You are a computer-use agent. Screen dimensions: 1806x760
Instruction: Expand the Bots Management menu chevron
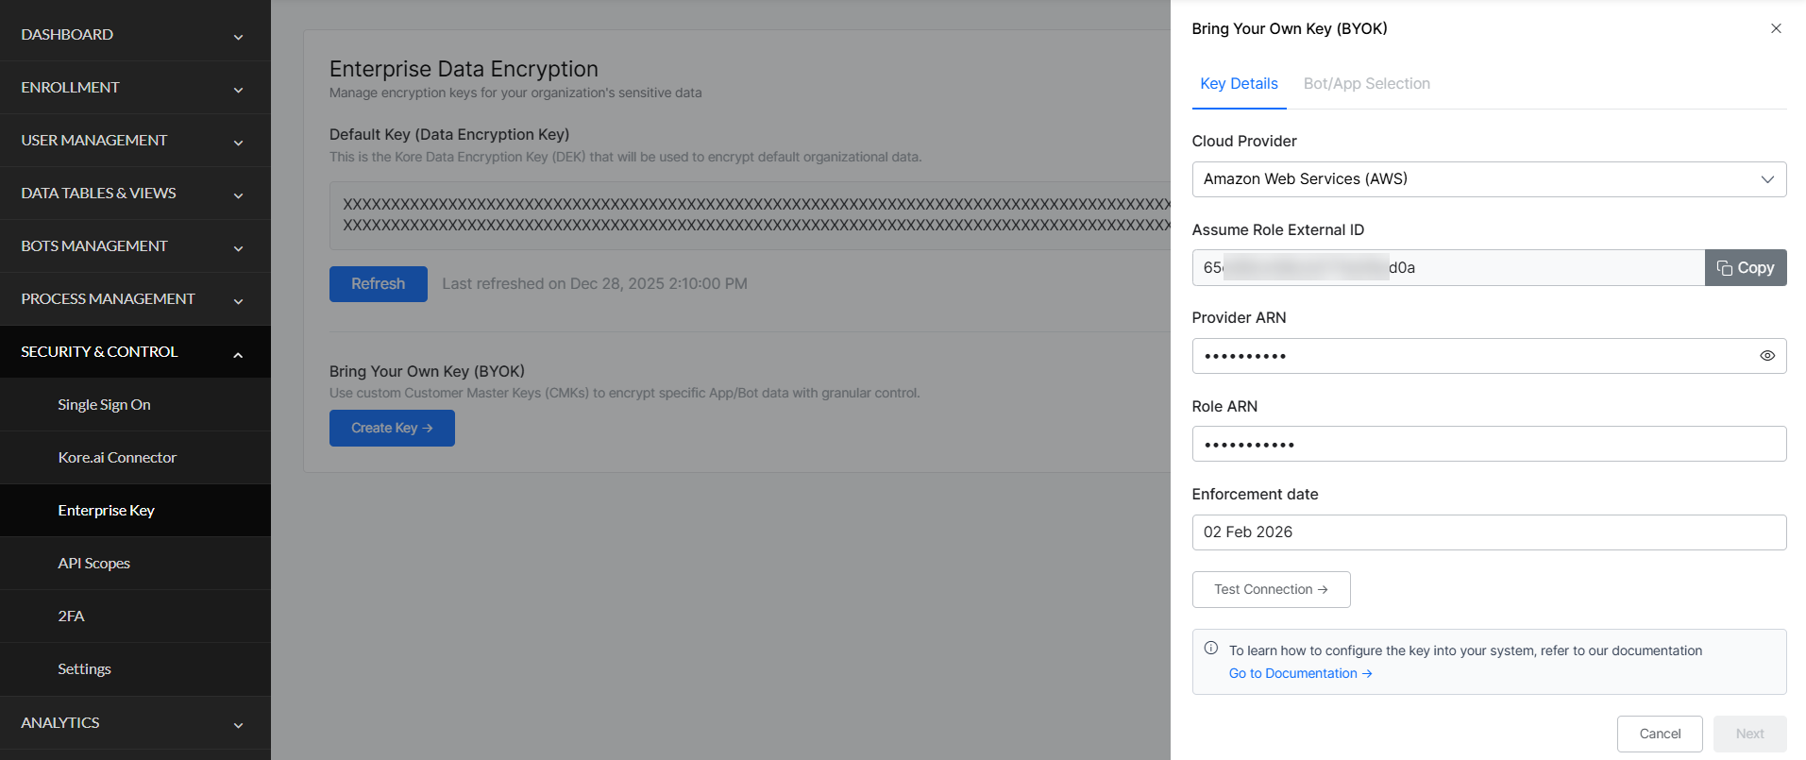point(238,247)
